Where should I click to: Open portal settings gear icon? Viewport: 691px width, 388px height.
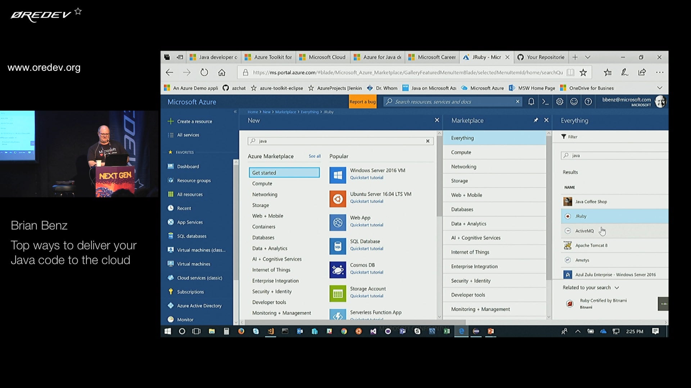coord(559,102)
